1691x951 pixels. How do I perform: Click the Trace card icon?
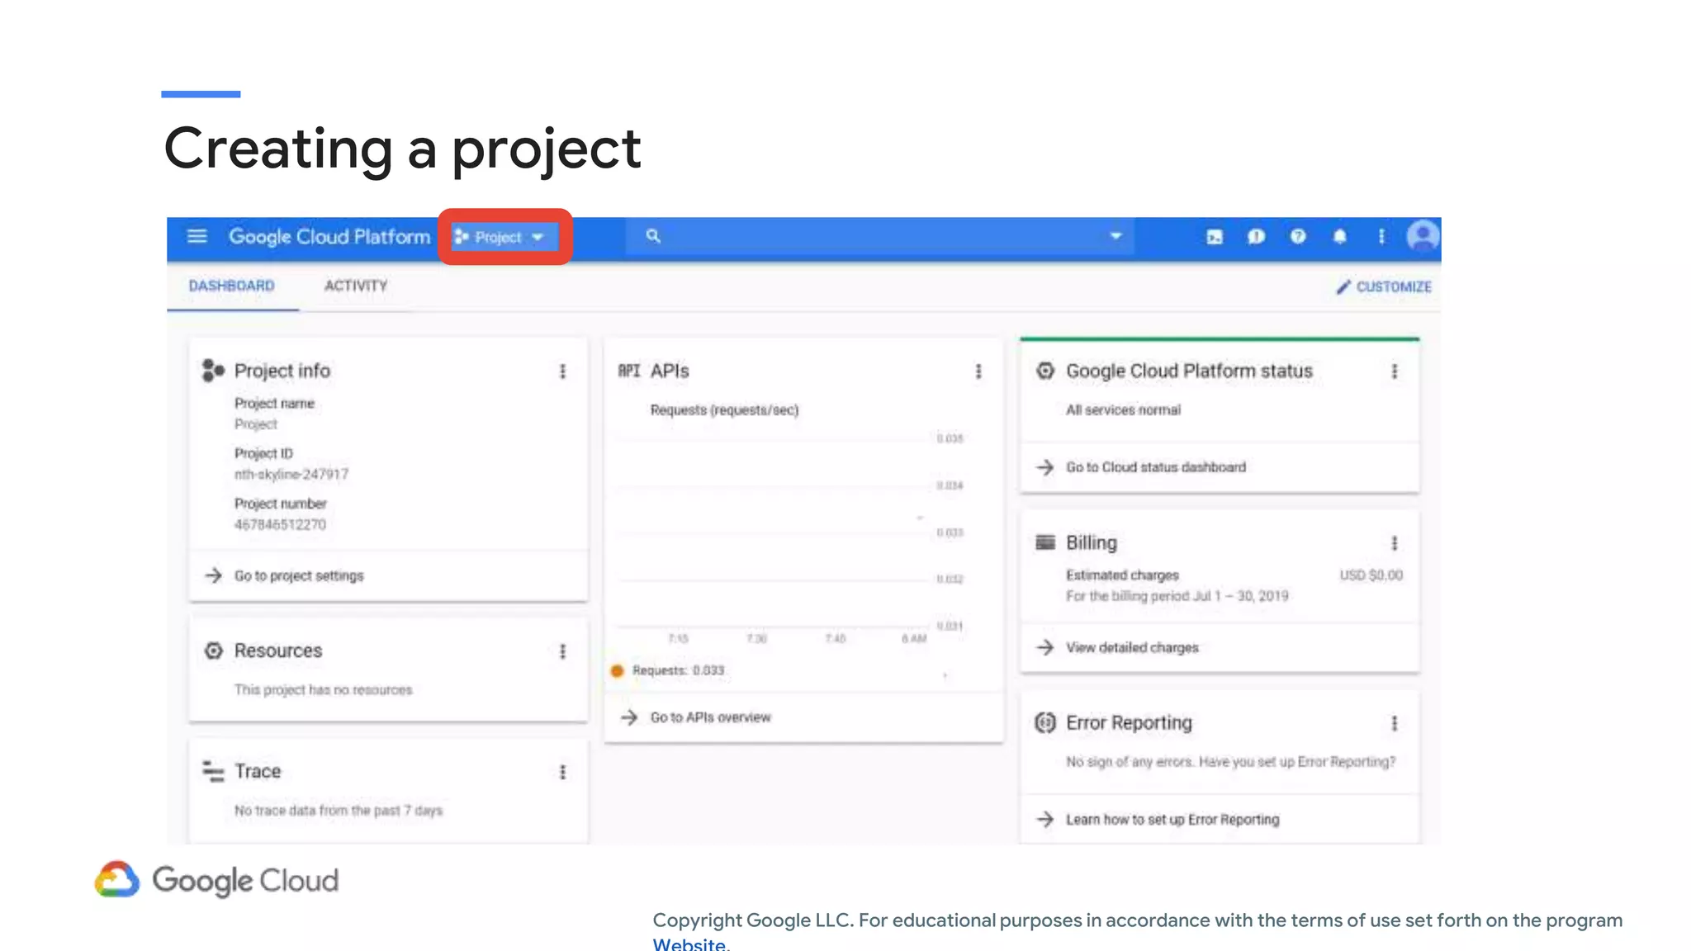click(213, 771)
